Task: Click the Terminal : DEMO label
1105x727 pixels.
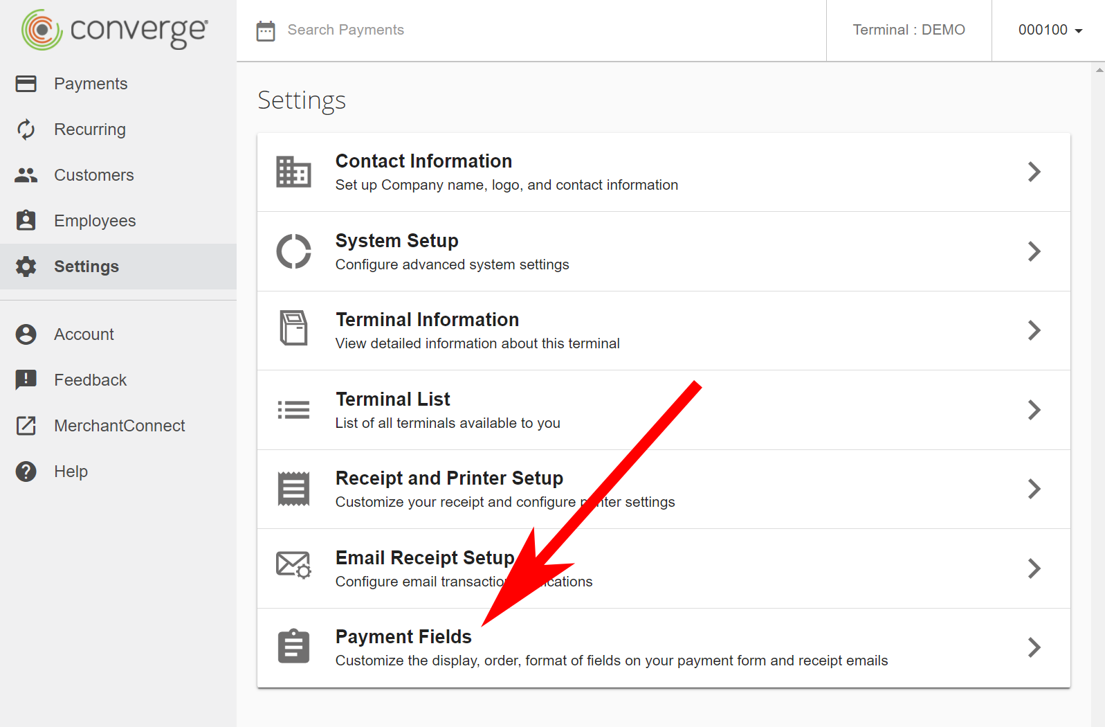Action: [x=908, y=30]
